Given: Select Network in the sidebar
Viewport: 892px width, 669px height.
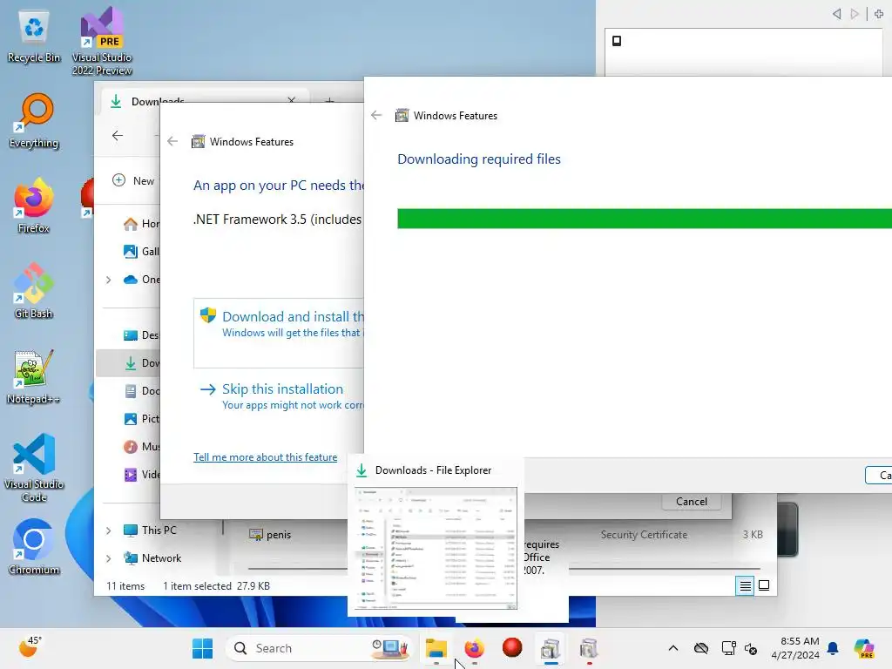Looking at the screenshot, I should click(x=152, y=558).
